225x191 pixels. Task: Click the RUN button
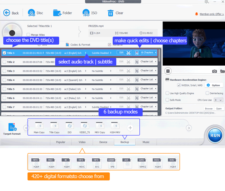215,135
